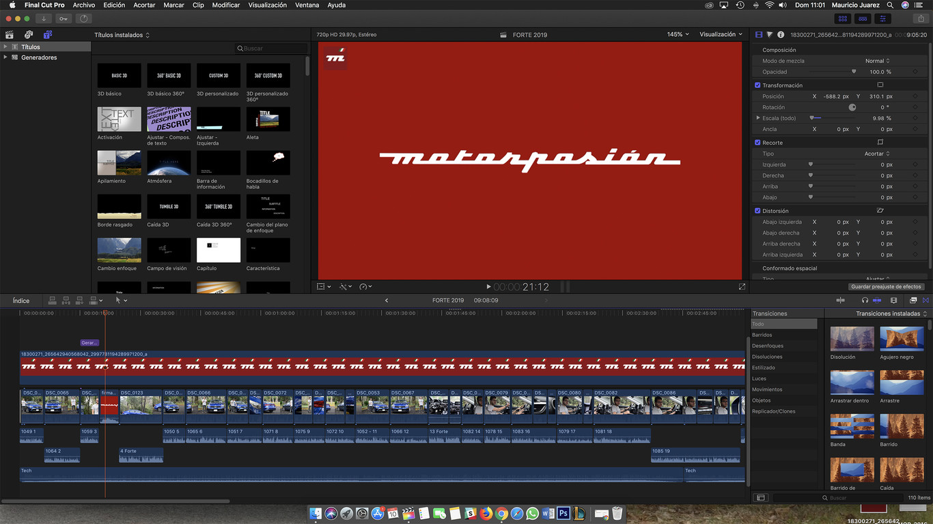The image size is (933, 524).
Task: Open the Photos and Audio sidebar
Action: 29,35
